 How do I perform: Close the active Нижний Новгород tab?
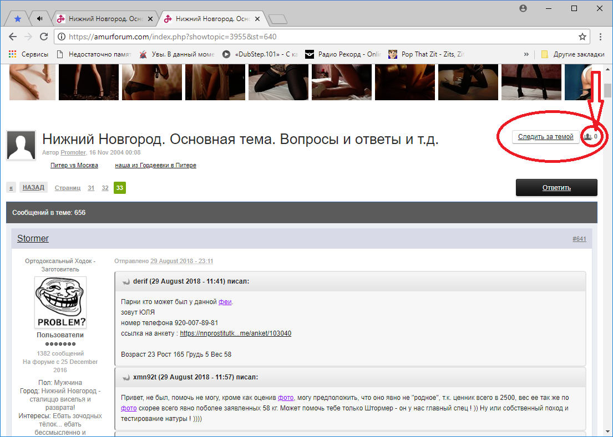tap(258, 18)
